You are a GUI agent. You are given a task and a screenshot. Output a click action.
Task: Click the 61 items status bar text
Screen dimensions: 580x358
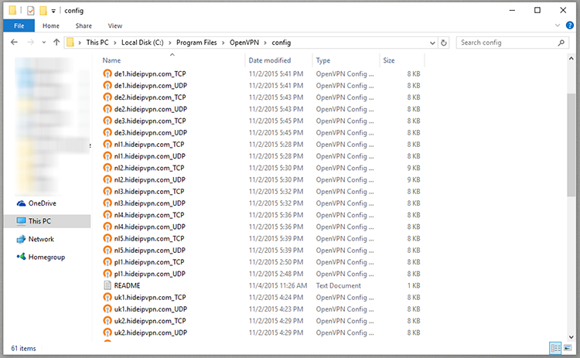click(23, 349)
